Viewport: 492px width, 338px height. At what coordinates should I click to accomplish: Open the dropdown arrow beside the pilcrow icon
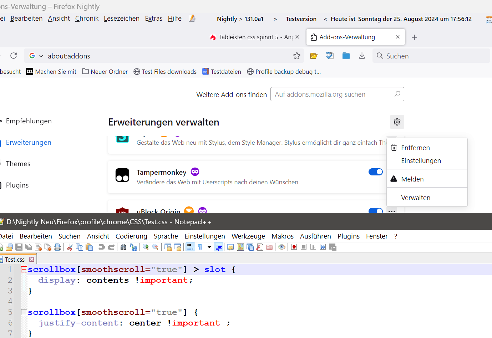pyautogui.click(x=209, y=247)
